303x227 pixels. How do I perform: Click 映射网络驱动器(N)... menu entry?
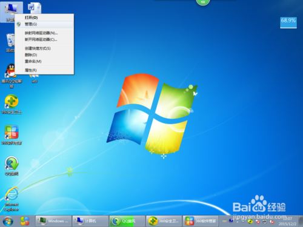pos(44,33)
